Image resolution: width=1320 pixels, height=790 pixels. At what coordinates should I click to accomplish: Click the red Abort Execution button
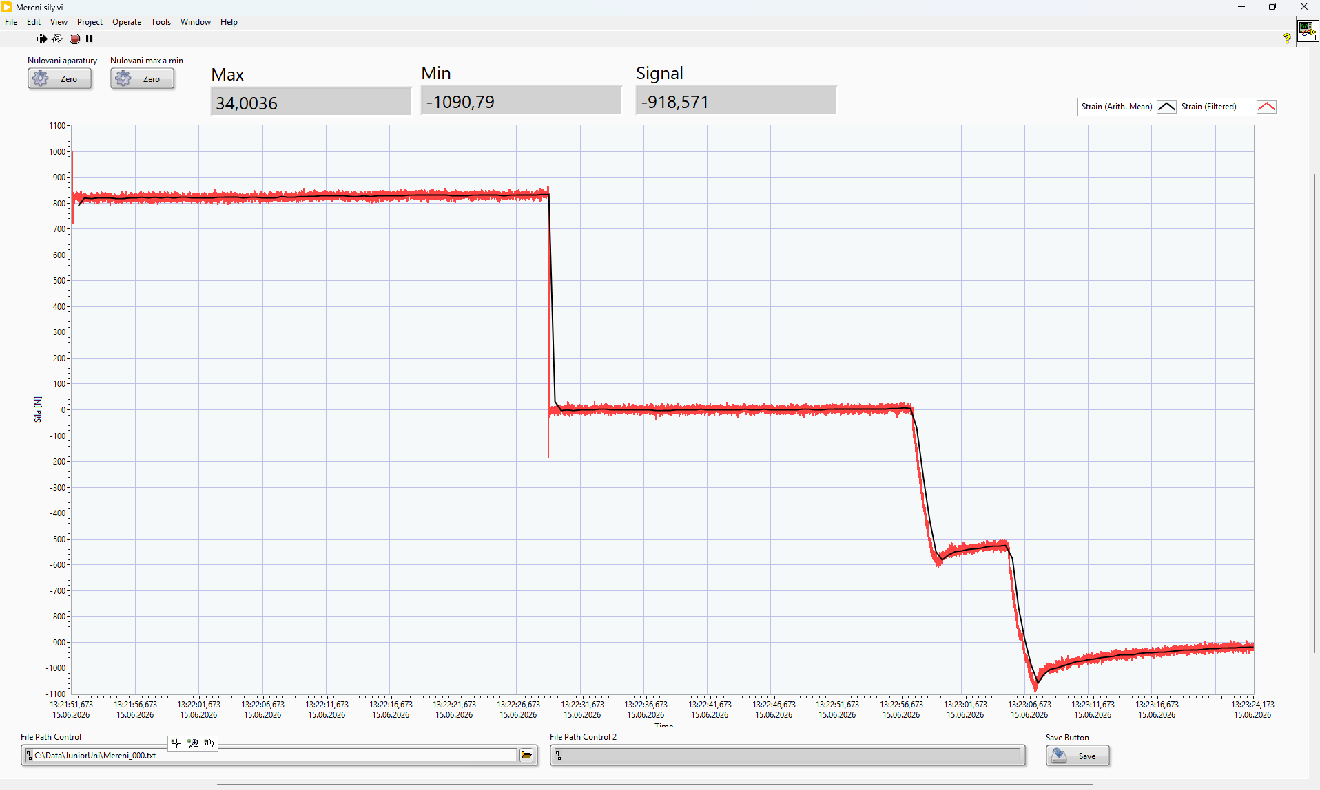(x=74, y=39)
